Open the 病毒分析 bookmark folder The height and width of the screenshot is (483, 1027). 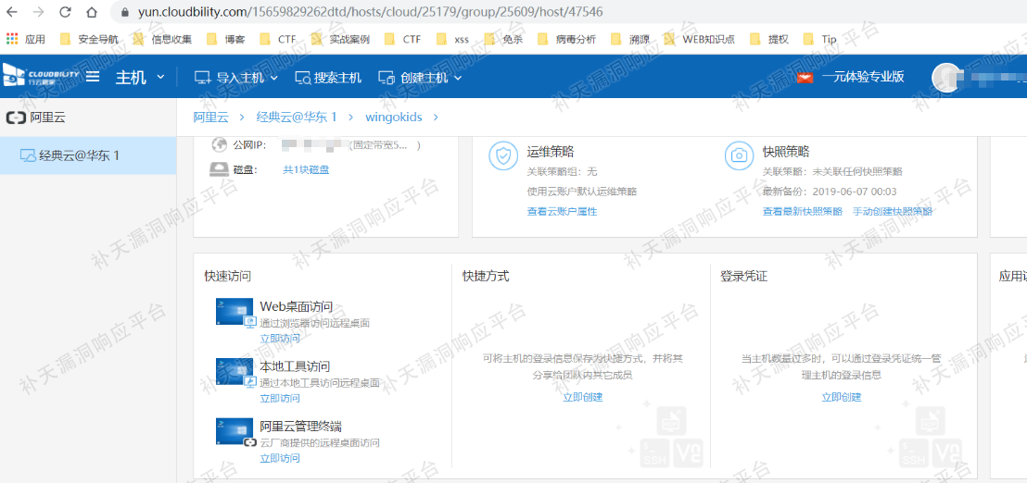click(x=567, y=39)
